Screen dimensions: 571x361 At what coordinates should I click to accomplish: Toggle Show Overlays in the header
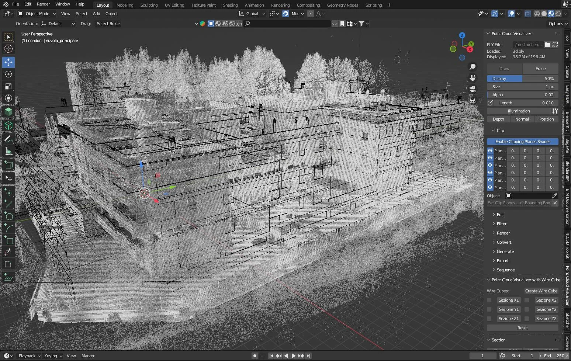511,14
